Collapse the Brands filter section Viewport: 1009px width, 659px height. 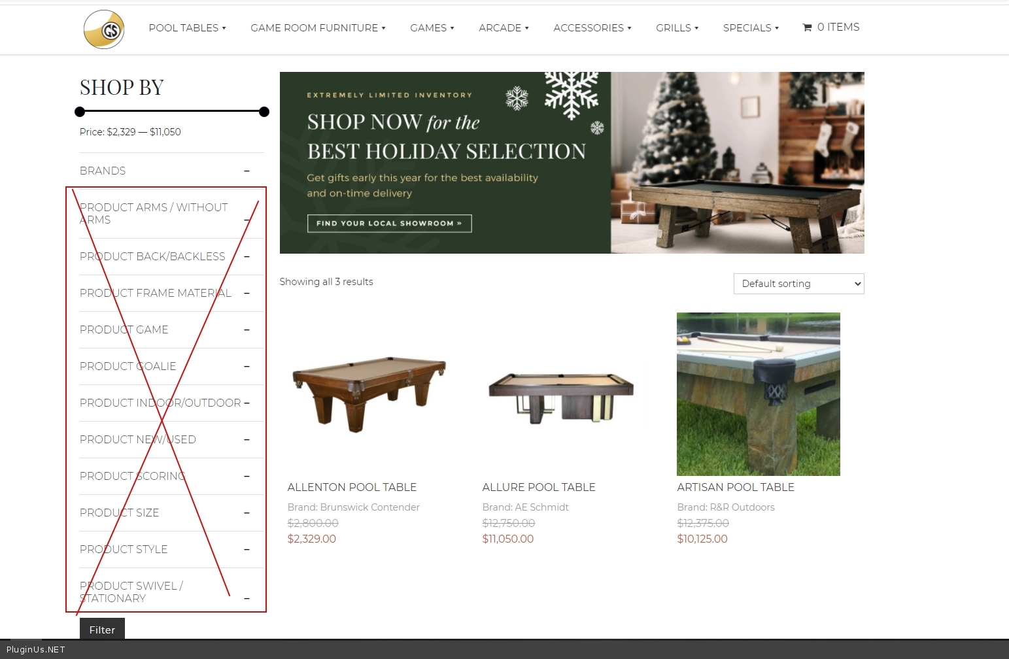[x=247, y=171]
